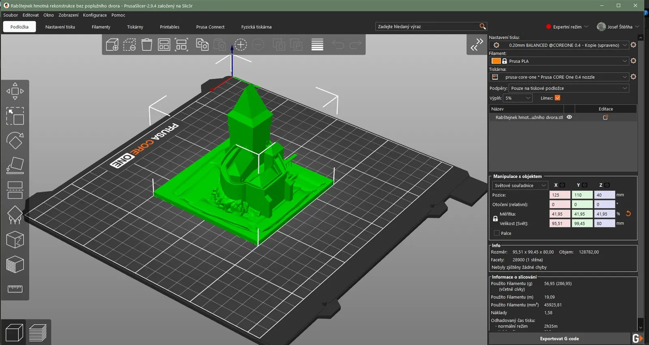Image resolution: width=649 pixels, height=345 pixels.
Task: Click the Add object toolbar icon
Action: 112,45
